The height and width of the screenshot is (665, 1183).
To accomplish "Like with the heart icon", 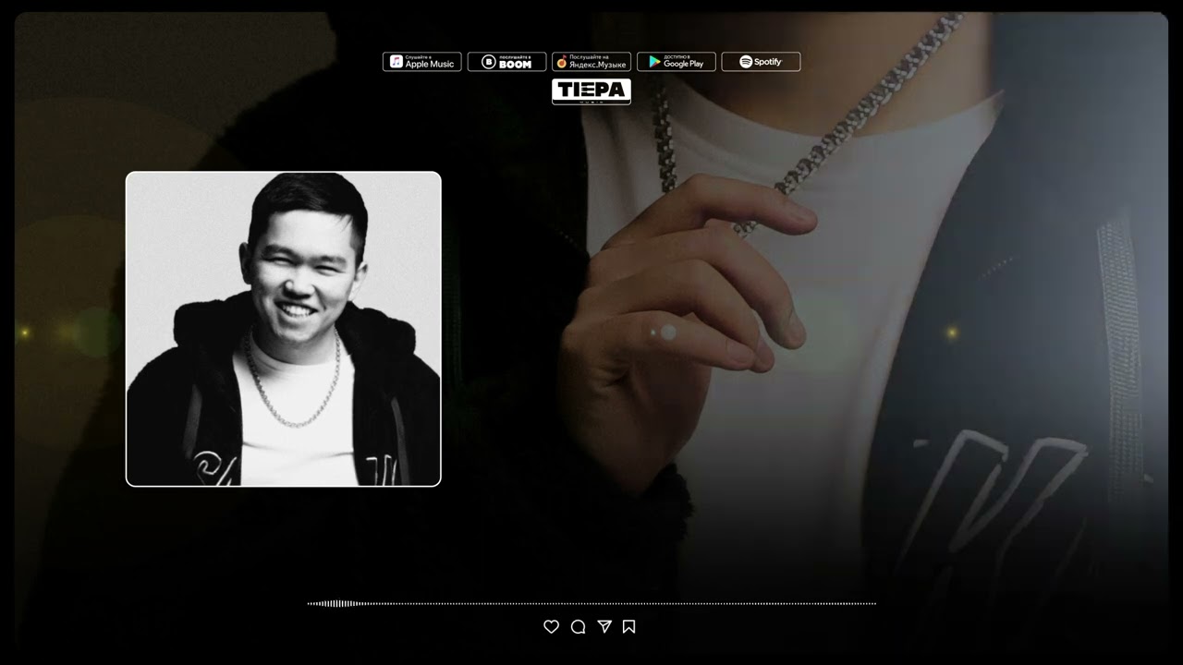I will (x=552, y=627).
